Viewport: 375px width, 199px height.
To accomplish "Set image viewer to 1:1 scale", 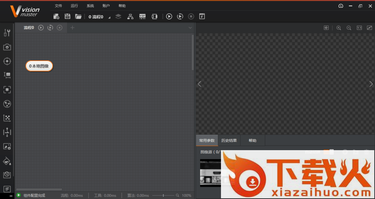I will point(359,28).
